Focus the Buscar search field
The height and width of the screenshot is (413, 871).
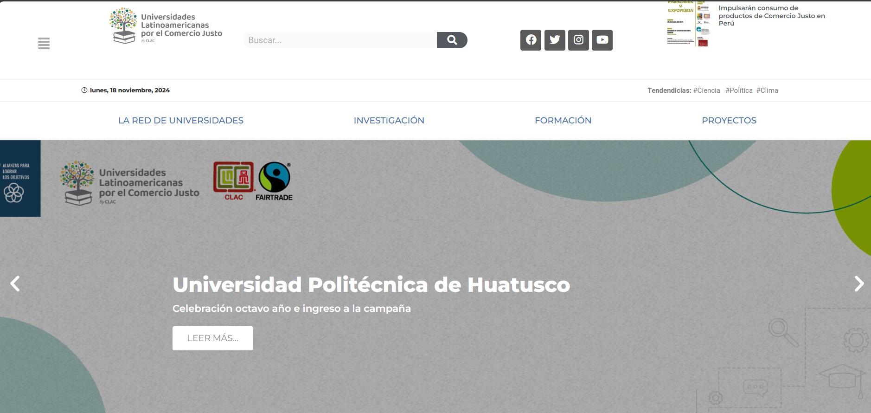[x=340, y=40]
